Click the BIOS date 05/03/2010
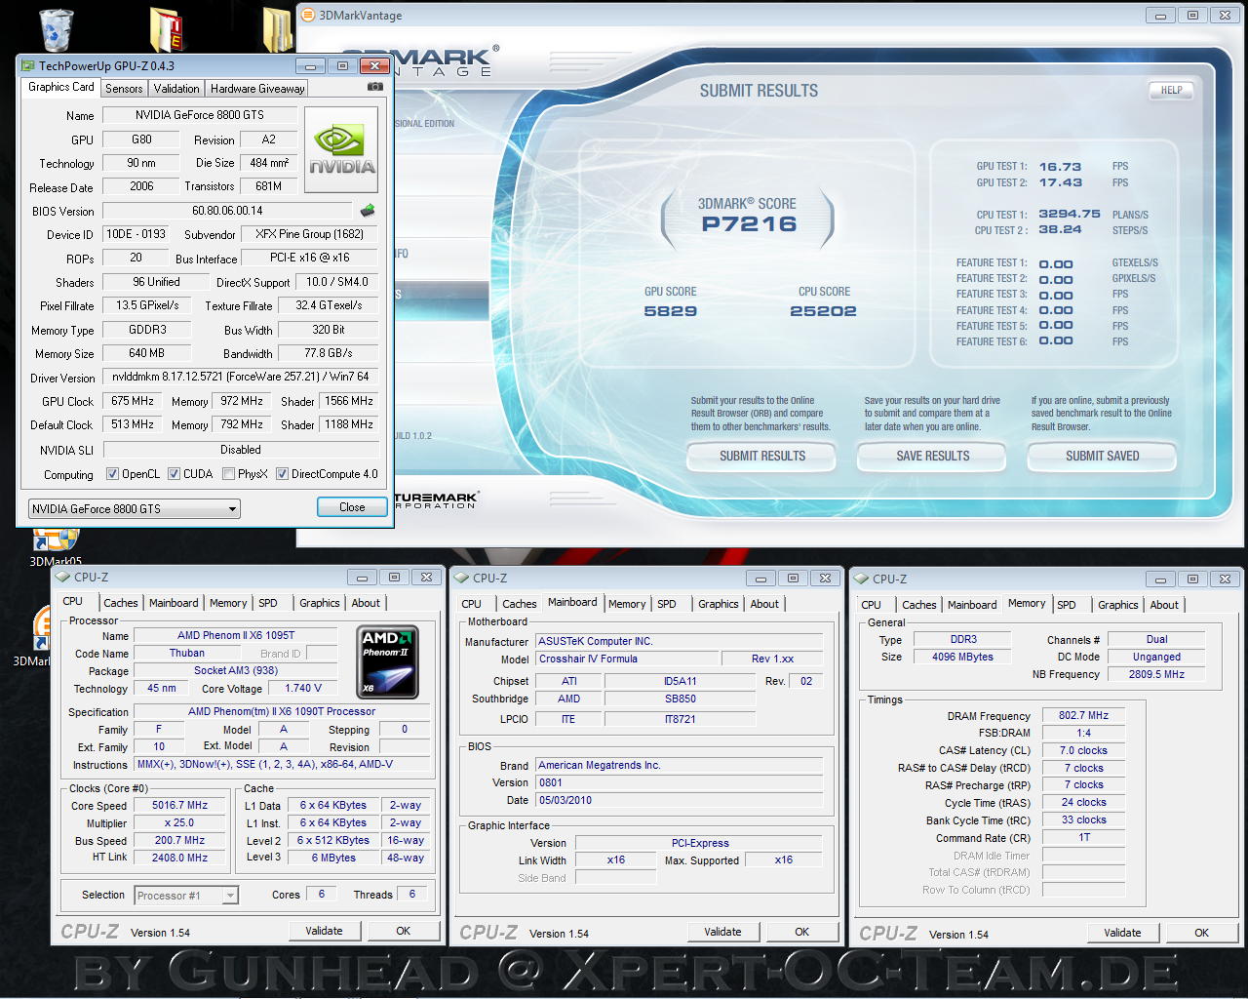 click(680, 800)
